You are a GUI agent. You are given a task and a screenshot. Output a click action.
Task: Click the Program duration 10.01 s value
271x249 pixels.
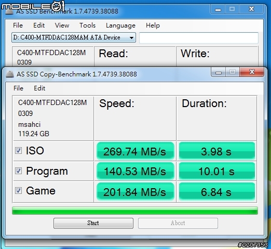click(x=216, y=171)
